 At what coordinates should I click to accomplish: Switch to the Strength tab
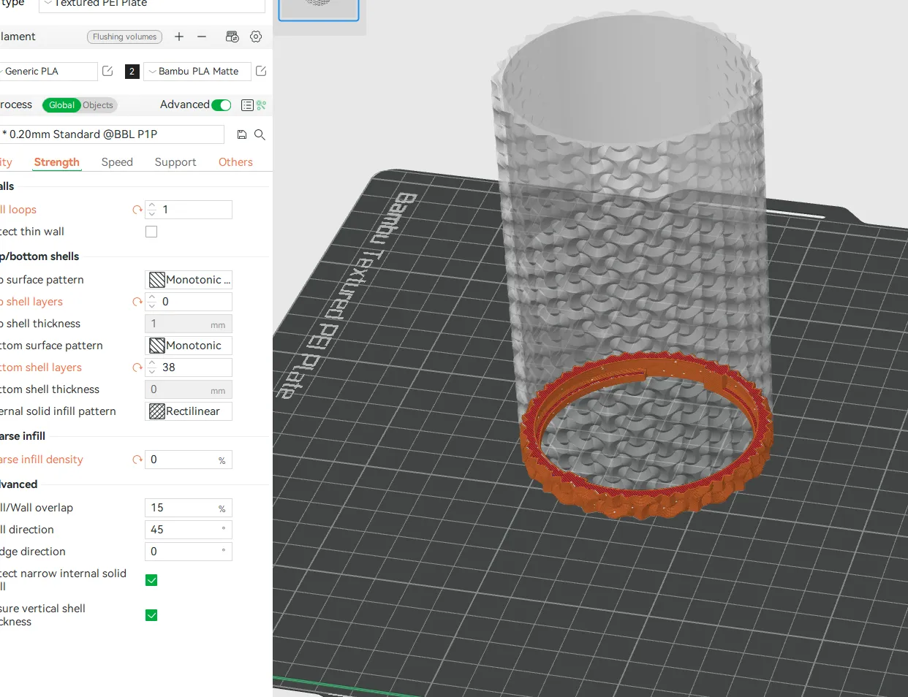(57, 162)
